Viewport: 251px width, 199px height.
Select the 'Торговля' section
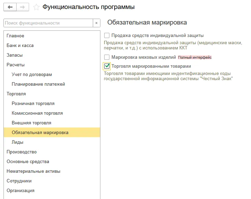point(52,94)
